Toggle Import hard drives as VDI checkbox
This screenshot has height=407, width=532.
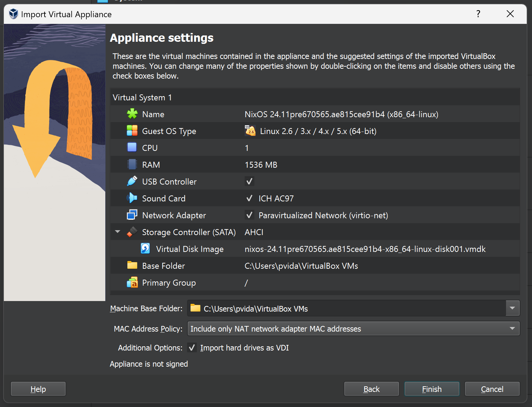click(192, 348)
